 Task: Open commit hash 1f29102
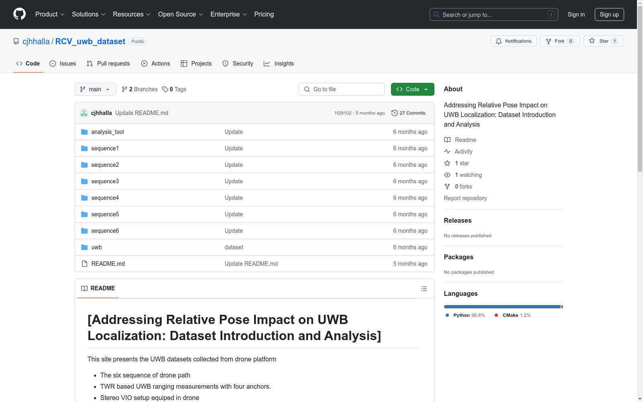click(x=343, y=113)
